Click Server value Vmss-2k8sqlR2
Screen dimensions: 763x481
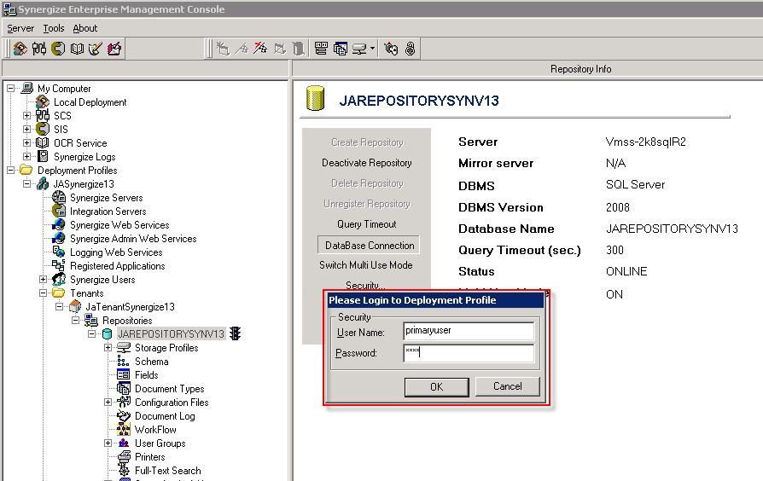click(646, 142)
